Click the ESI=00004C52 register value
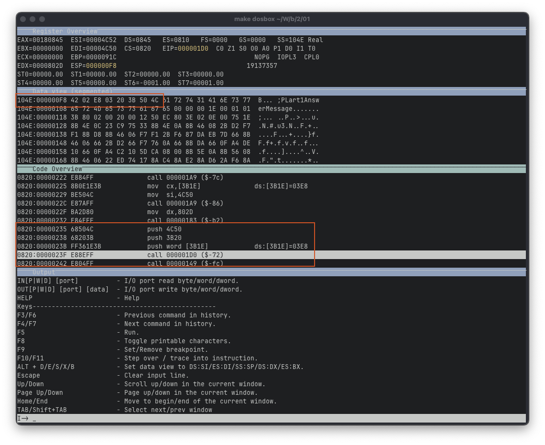 click(94, 40)
